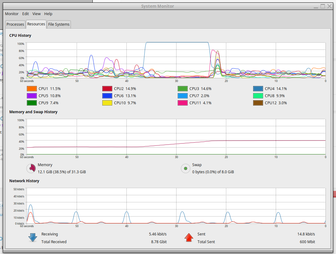Click the CPU11 4.1% label
Screen dimensions: 336x254
coord(200,103)
